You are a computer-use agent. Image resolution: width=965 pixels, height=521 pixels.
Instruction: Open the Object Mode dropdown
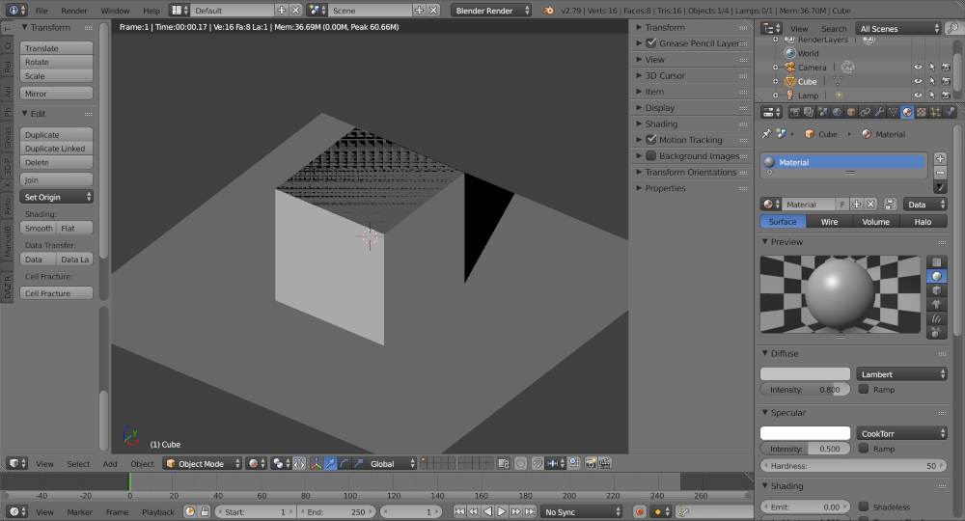[x=203, y=464]
